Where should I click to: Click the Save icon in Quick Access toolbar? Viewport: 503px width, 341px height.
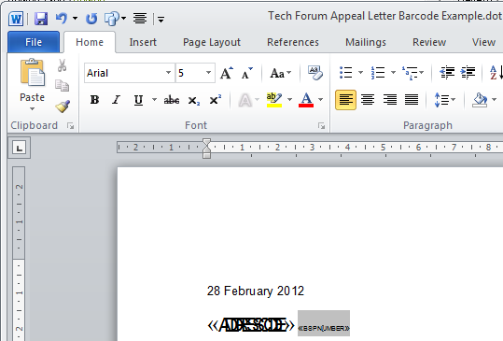coord(41,19)
